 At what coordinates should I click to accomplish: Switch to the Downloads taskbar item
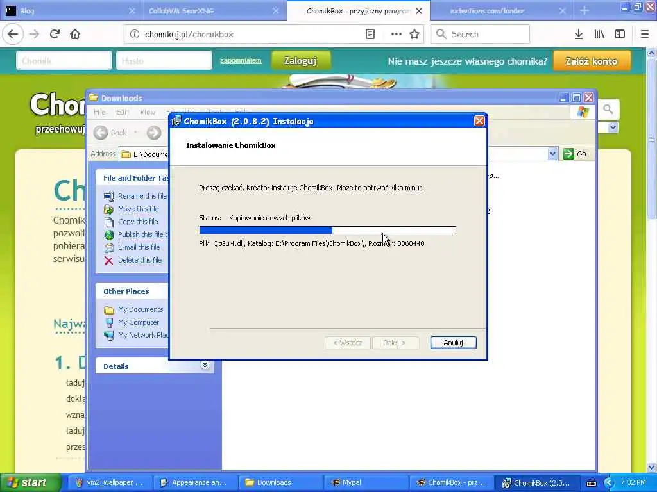(x=281, y=483)
